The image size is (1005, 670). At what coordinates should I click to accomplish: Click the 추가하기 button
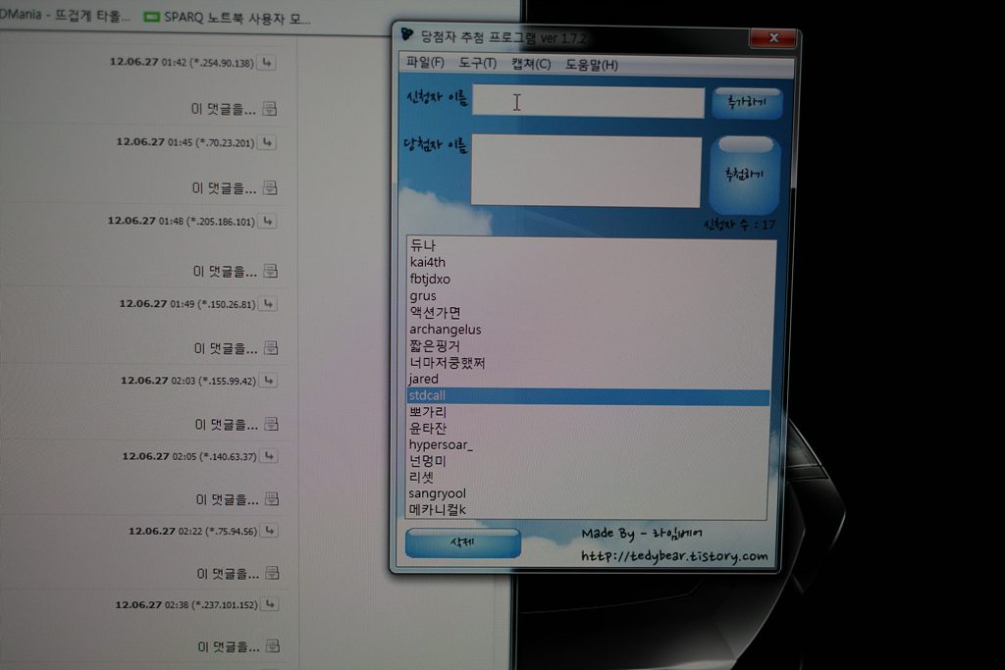point(747,102)
